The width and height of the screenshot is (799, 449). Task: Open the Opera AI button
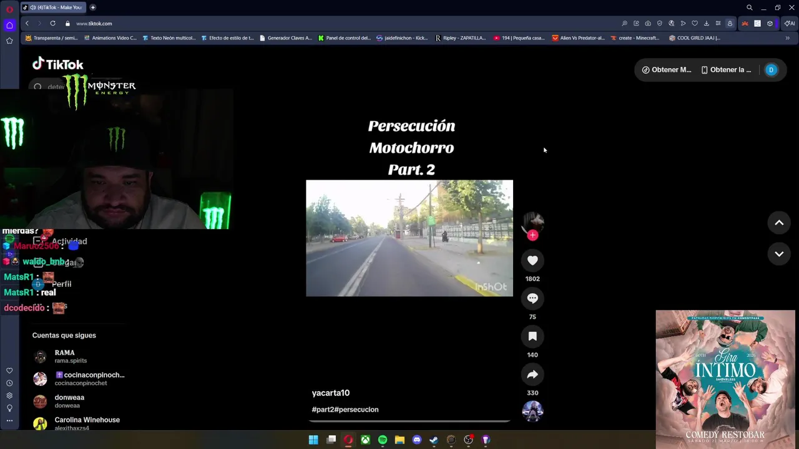pyautogui.click(x=790, y=24)
